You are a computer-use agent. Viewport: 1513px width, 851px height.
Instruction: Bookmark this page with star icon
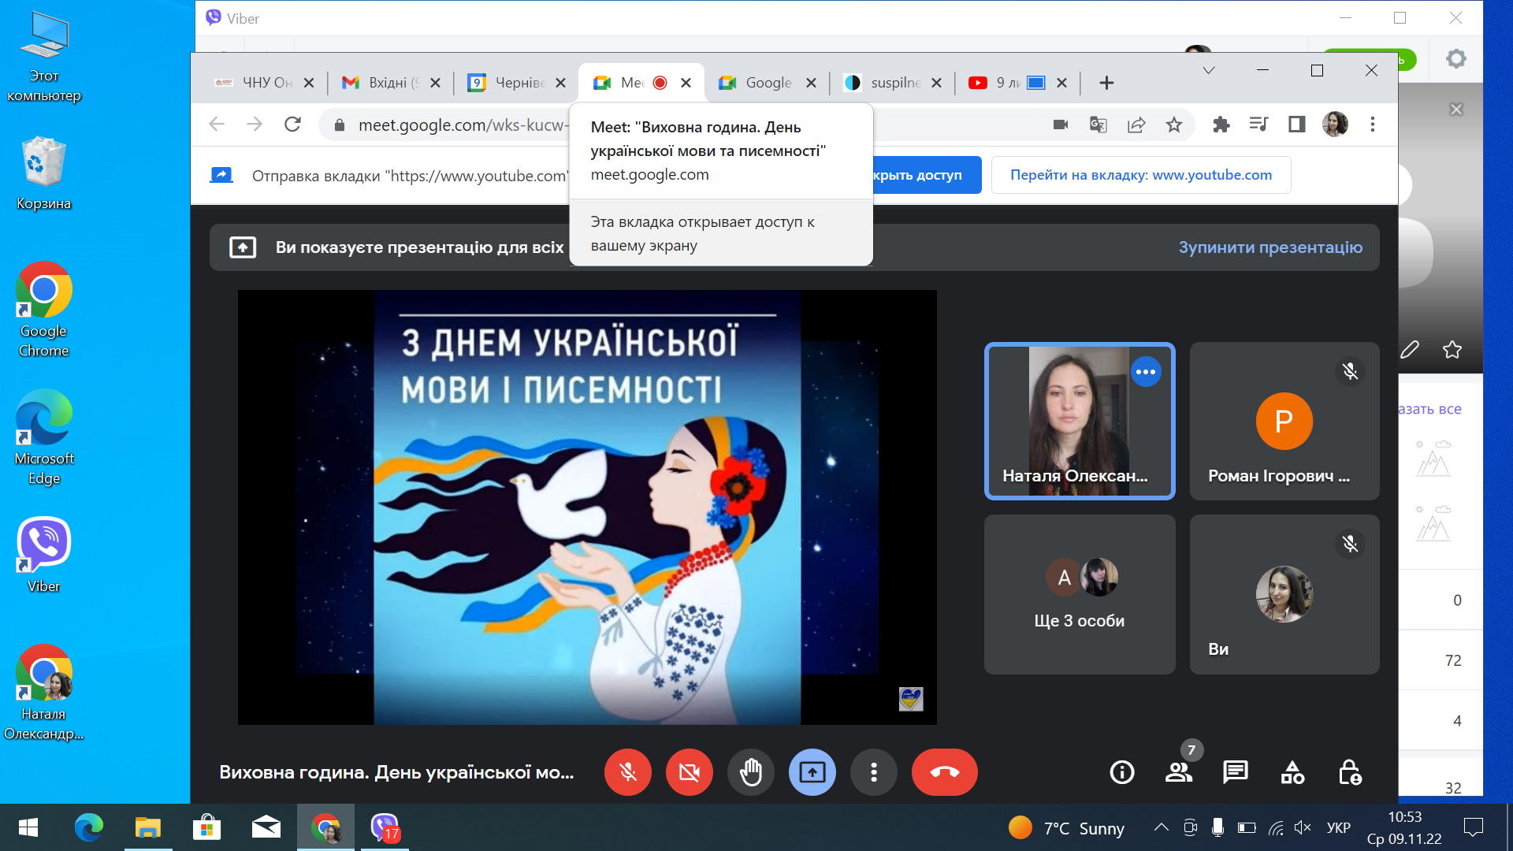click(x=1174, y=124)
